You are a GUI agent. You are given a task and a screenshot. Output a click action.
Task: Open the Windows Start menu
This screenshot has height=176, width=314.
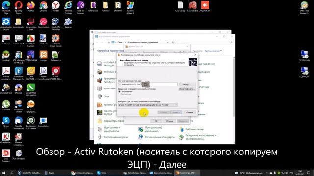3,173
